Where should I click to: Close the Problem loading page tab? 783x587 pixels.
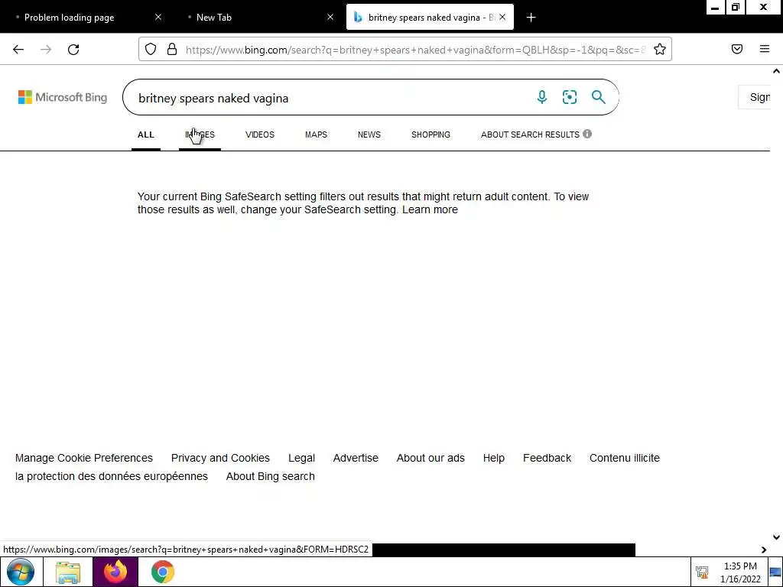(x=158, y=17)
